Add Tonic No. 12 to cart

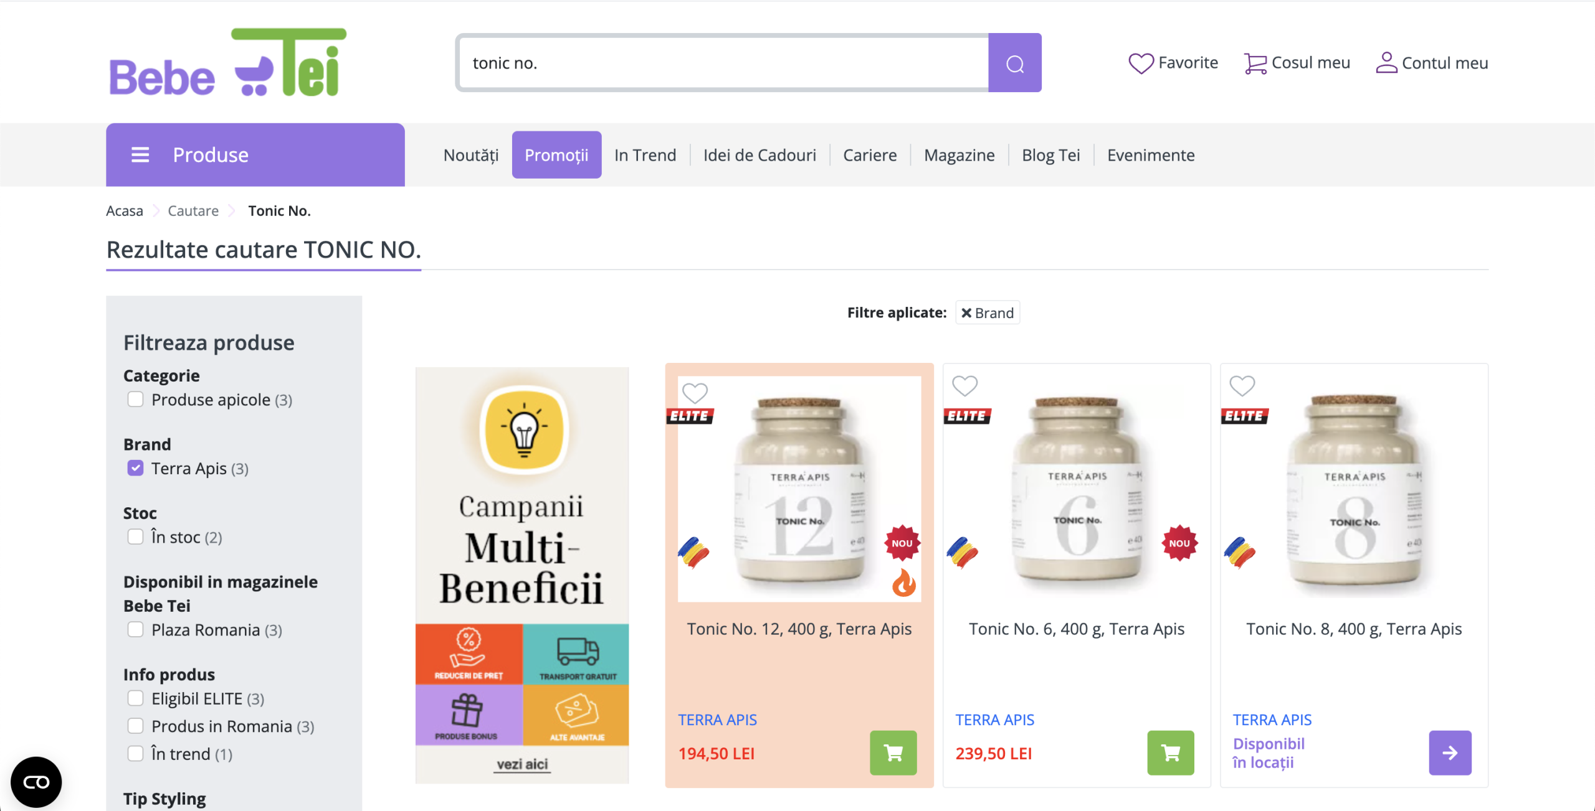(893, 752)
